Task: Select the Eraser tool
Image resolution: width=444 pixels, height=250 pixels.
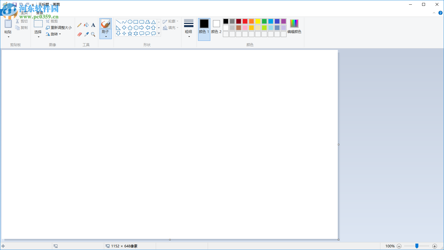Action: (79, 34)
